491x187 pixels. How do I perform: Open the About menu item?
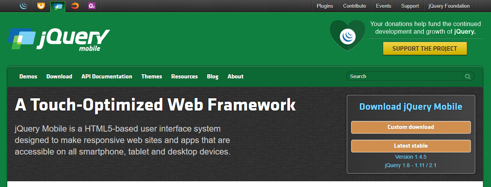tap(236, 76)
